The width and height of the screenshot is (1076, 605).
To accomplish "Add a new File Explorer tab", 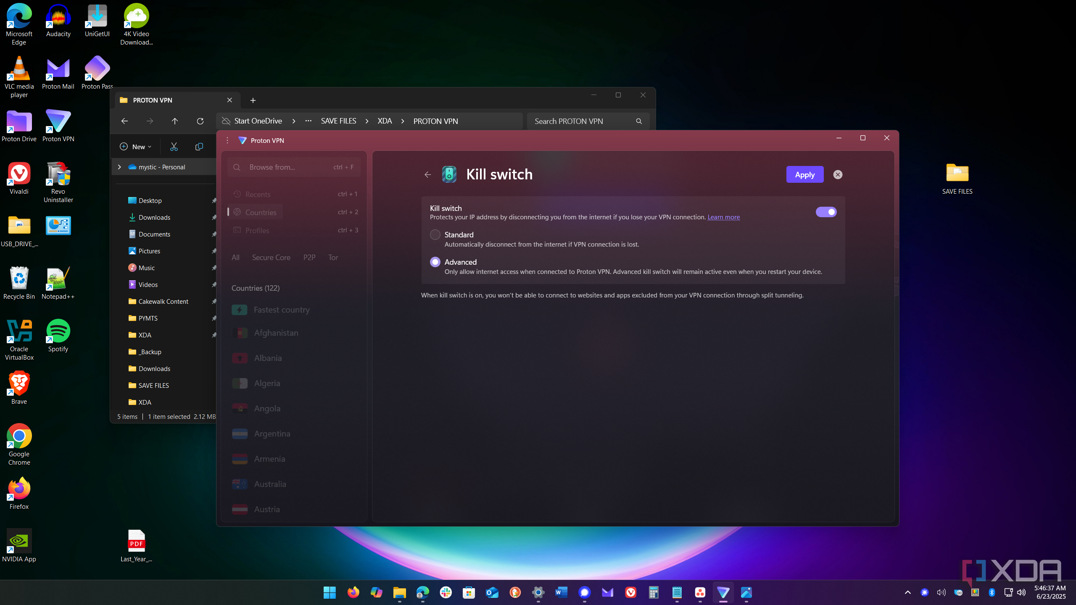I will [x=253, y=100].
